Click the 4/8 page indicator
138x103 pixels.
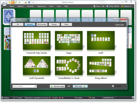pyautogui.click(x=69, y=86)
